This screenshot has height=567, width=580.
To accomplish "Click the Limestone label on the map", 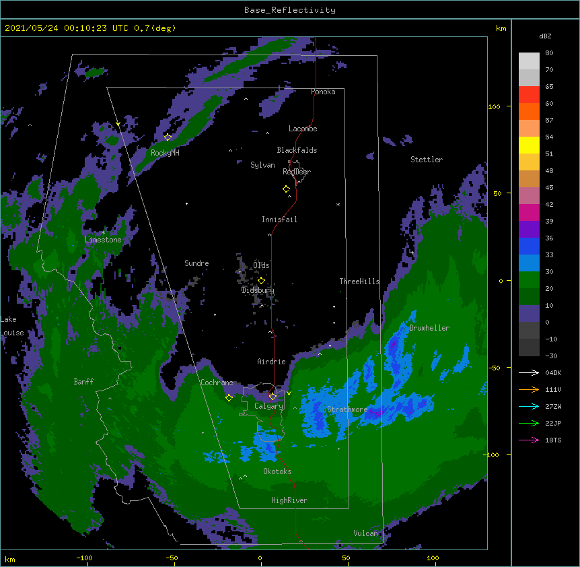I will [x=103, y=240].
